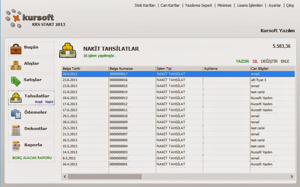This screenshot has width=300, height=187.
Task: Select row dated 18.6.2013
Action: (178, 98)
